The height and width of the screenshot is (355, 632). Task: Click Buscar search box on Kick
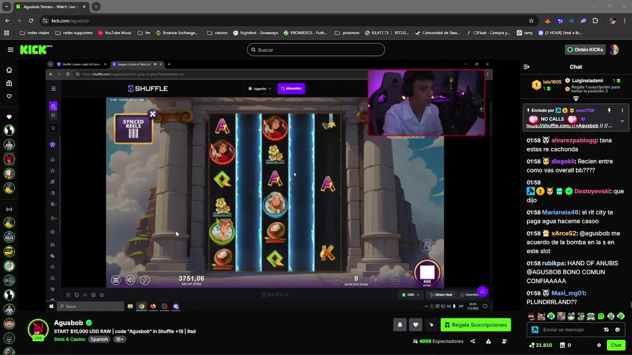316,50
